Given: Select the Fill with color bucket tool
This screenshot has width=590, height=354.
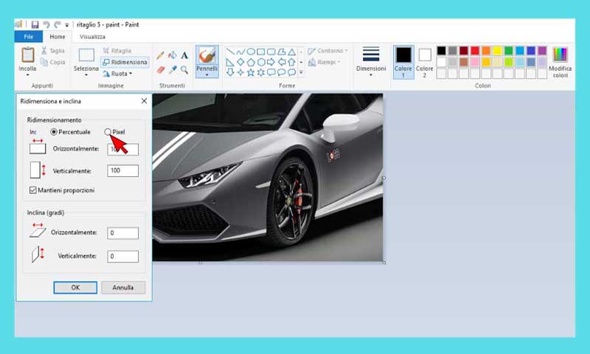Looking at the screenshot, I should coord(172,55).
